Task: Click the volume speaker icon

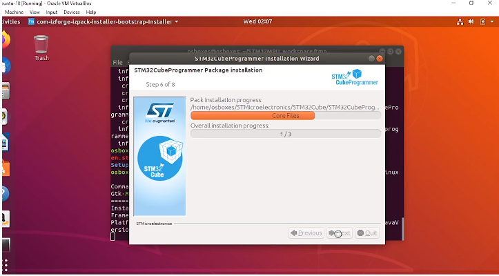Action: (x=471, y=21)
